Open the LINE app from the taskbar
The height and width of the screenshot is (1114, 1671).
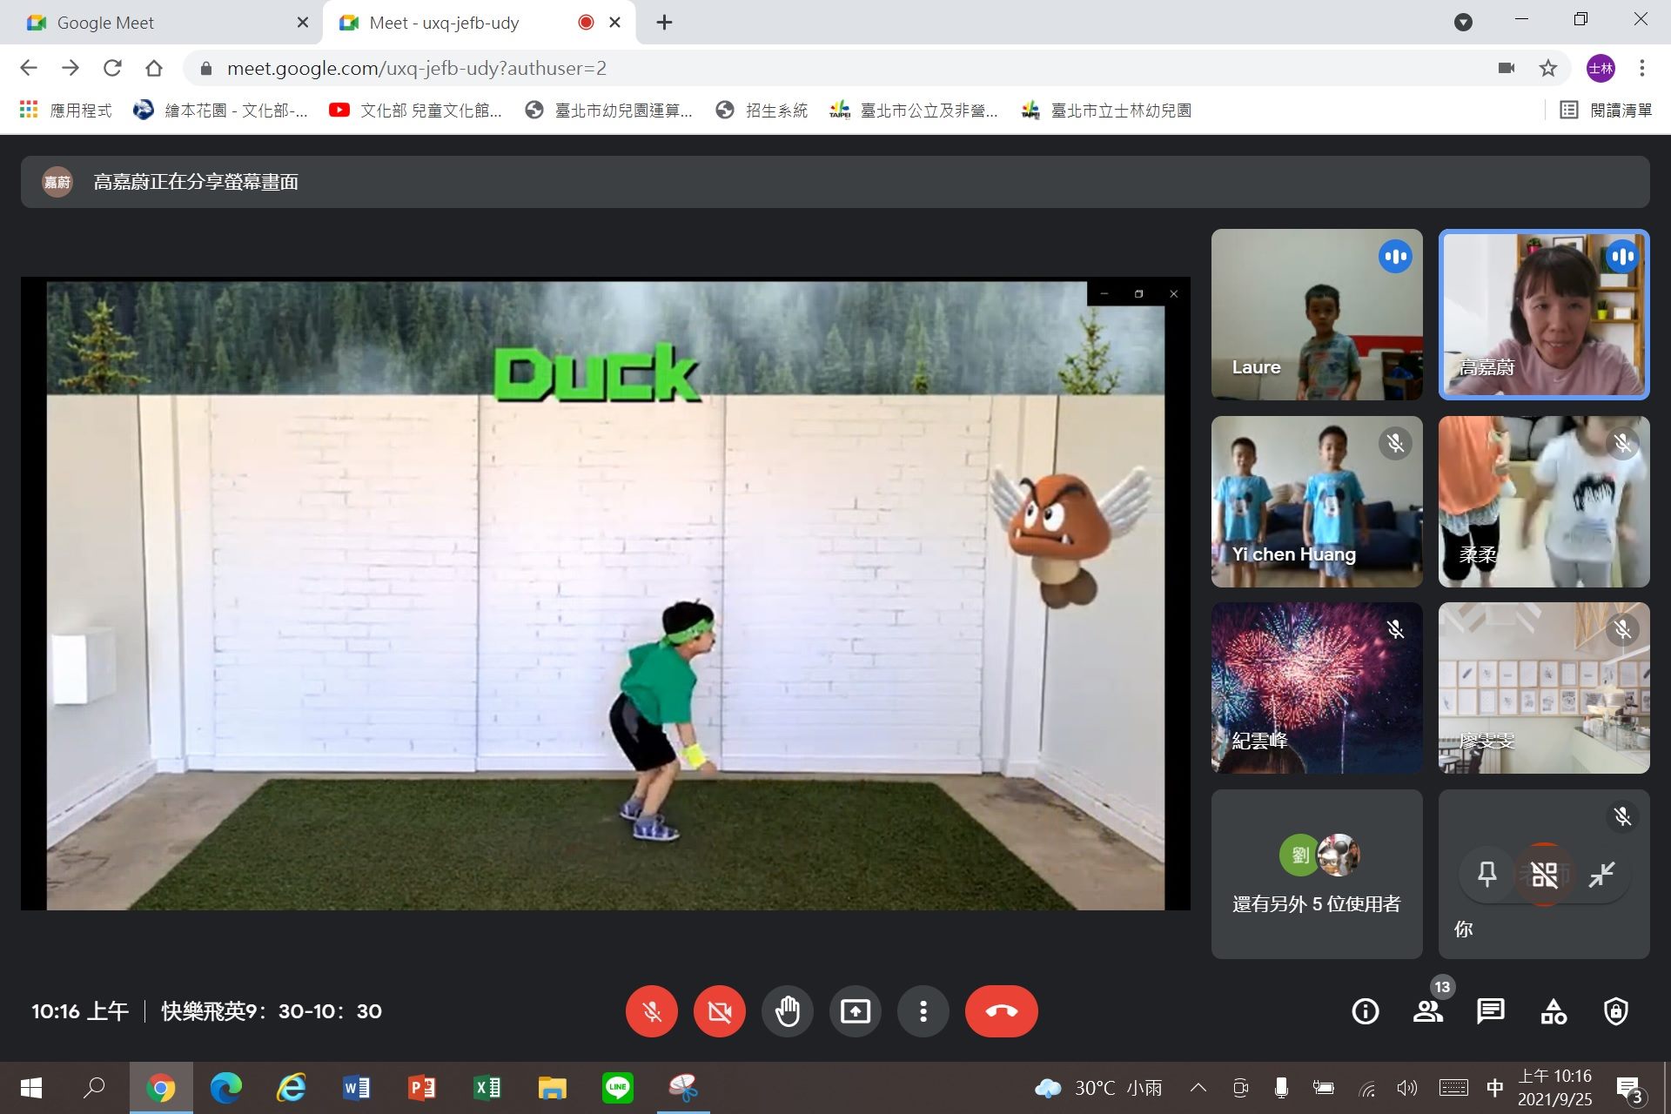click(618, 1088)
